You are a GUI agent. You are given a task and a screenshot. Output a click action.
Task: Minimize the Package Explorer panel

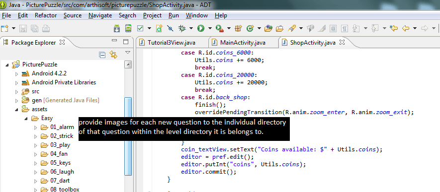point(114,41)
